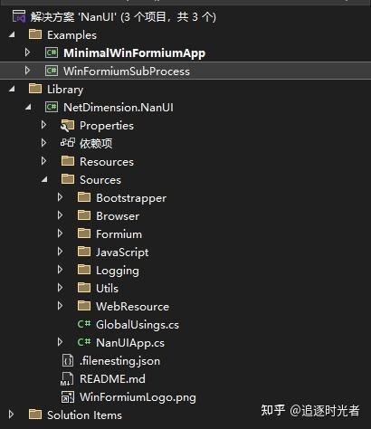This screenshot has width=371, height=429.
Task: Click the solution 'NanUI' Visual Studio icon
Action: [x=19, y=16]
